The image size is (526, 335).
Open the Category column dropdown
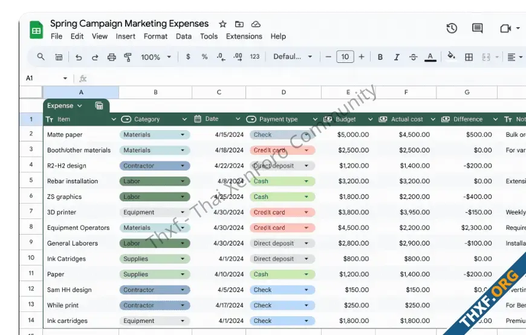pyautogui.click(x=184, y=119)
